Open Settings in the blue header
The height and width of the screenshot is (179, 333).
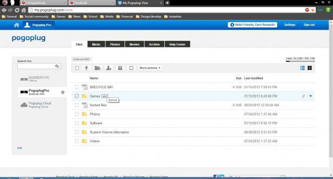289,25
